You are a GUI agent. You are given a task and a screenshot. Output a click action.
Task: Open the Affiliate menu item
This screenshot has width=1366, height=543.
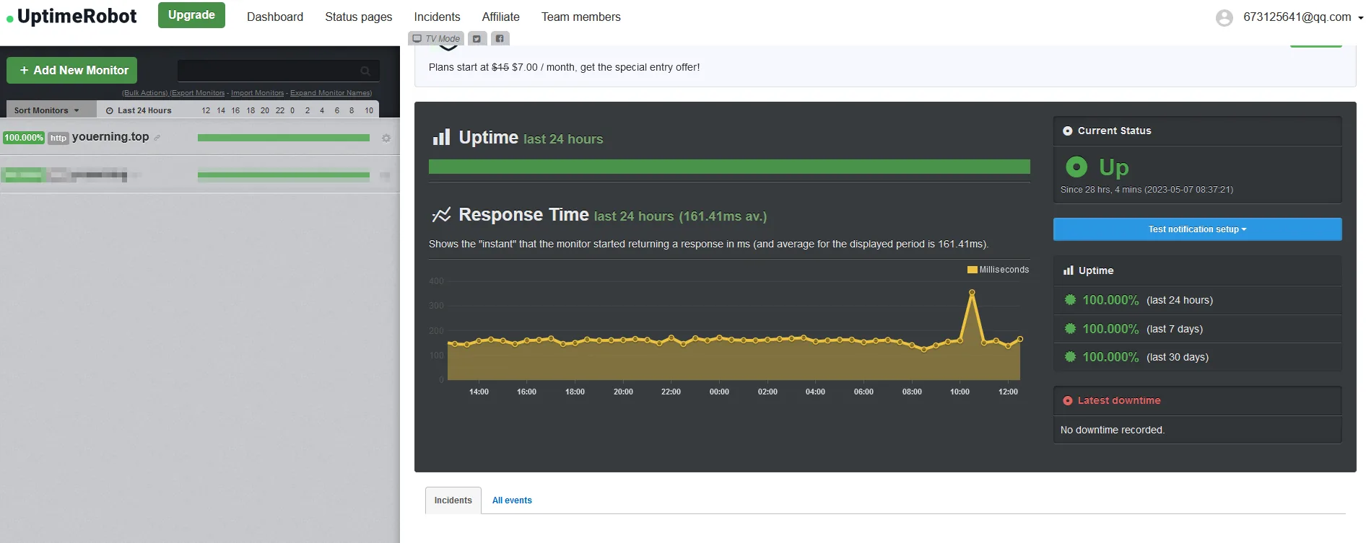501,17
